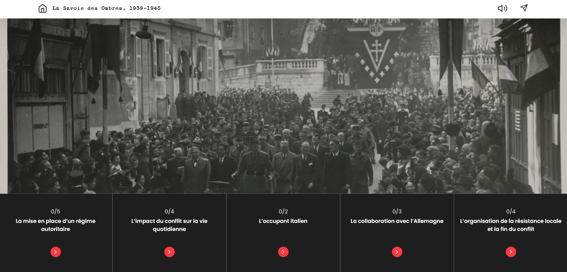Click the 0/3 progress counter
Viewport: 567px width, 272px height.
397,211
